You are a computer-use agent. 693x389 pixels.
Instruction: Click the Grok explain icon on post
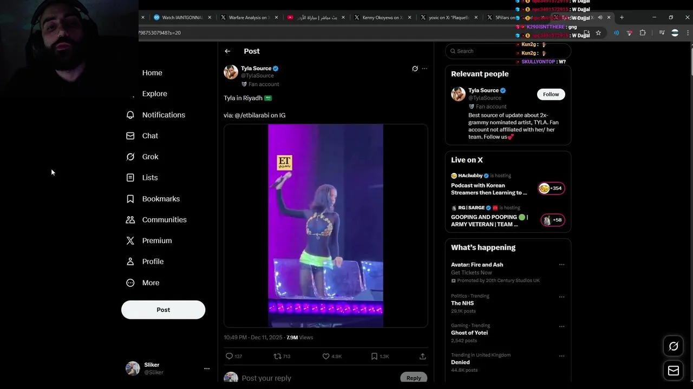415,69
